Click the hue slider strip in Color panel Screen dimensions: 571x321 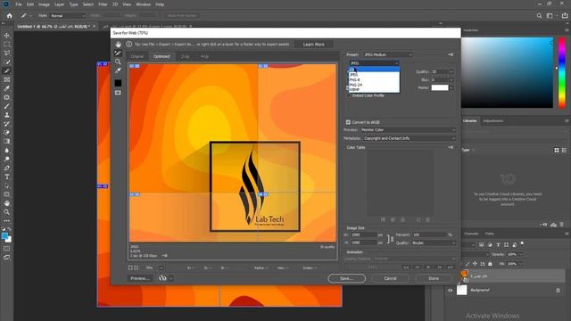562,72
